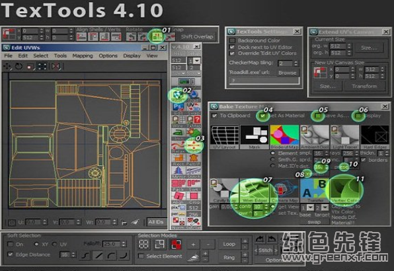Open the All IDs dropdown in Edit UVWs
394x271 pixels.
point(156,222)
